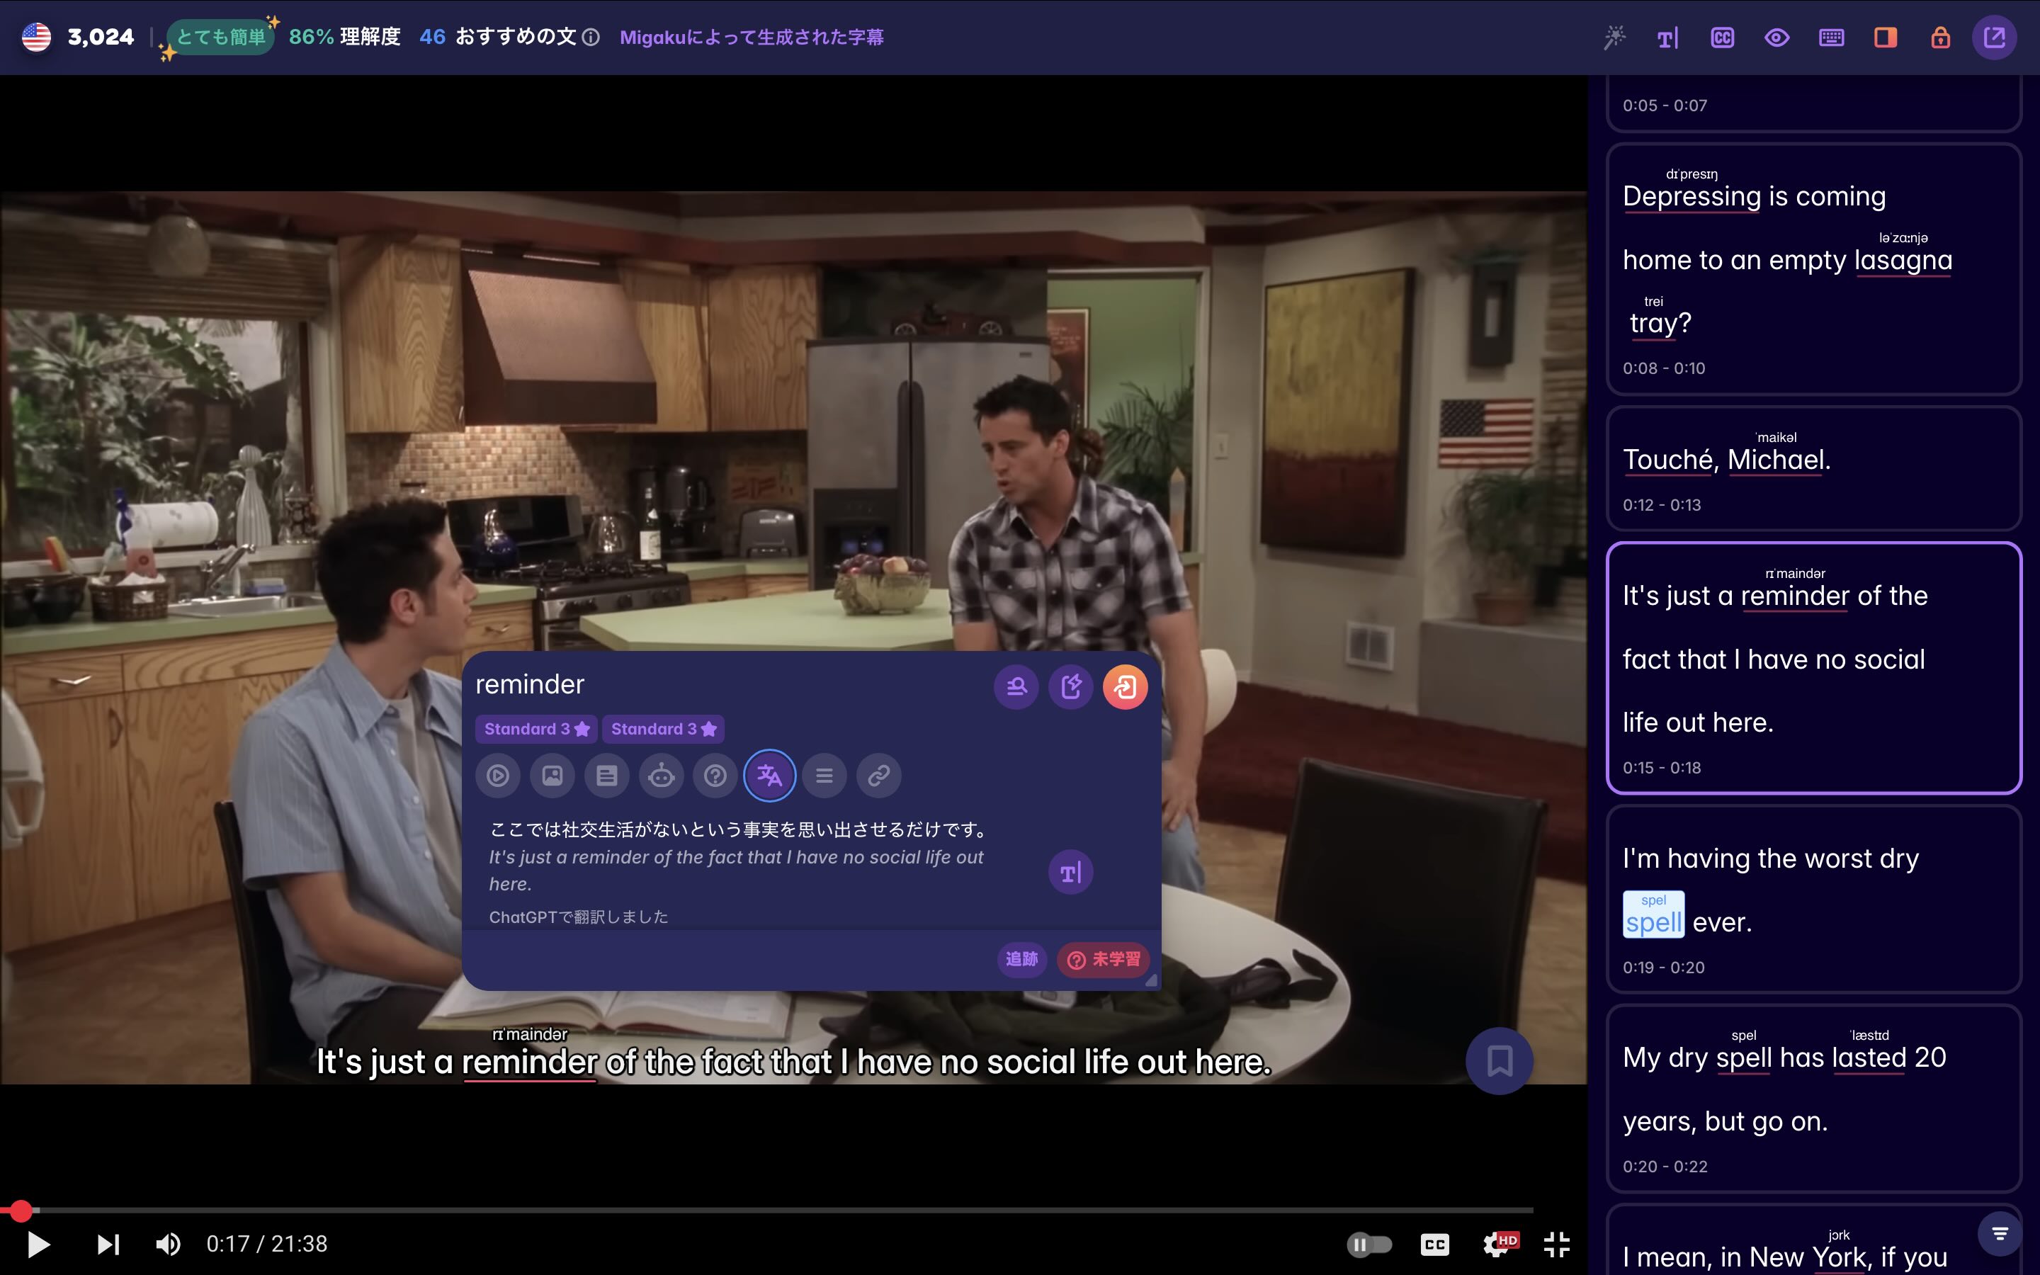
Task: Open image search icon for 'reminder'
Action: click(553, 775)
